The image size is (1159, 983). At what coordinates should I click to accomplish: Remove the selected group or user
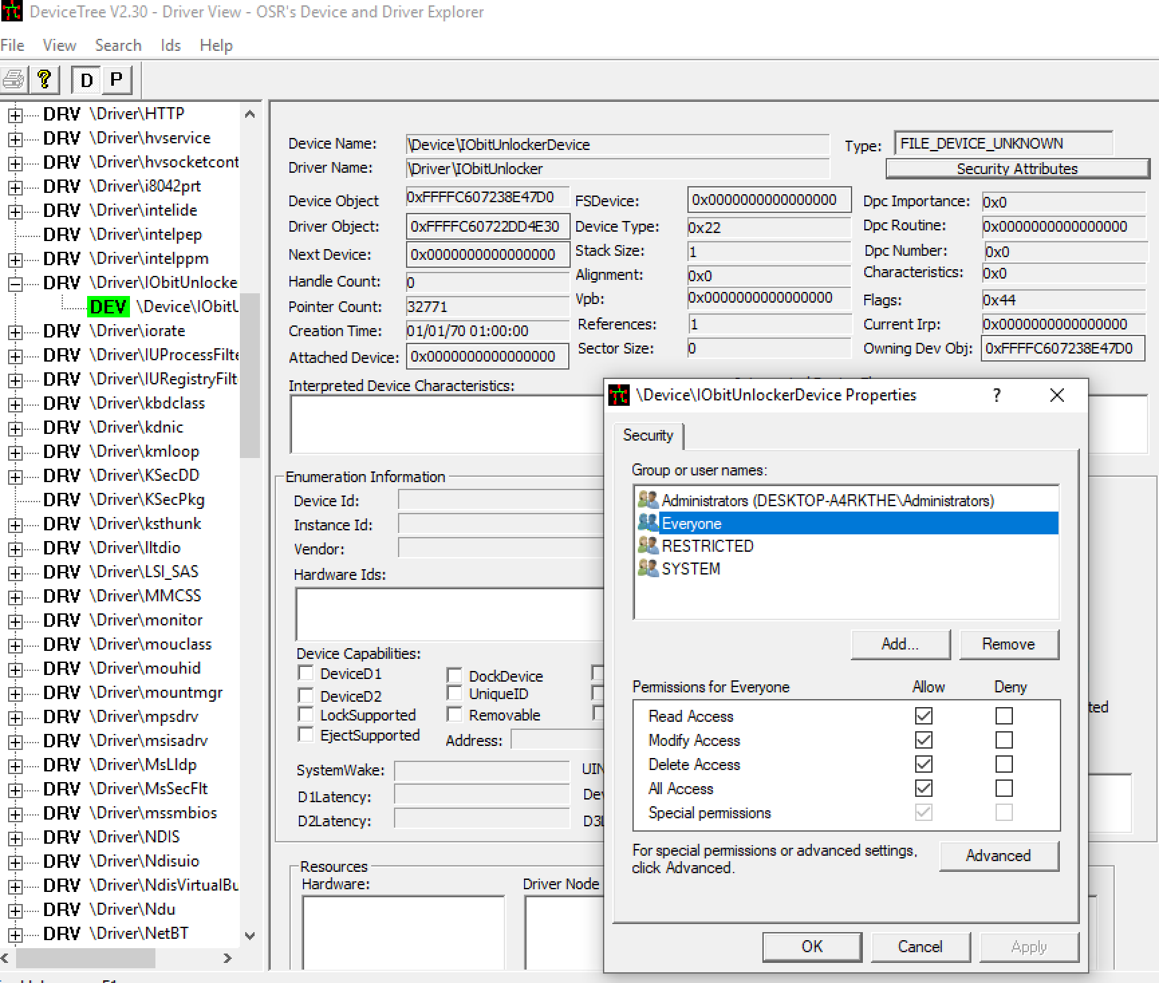pyautogui.click(x=1009, y=644)
